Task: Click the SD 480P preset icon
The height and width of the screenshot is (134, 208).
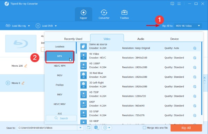Action: 84,122
